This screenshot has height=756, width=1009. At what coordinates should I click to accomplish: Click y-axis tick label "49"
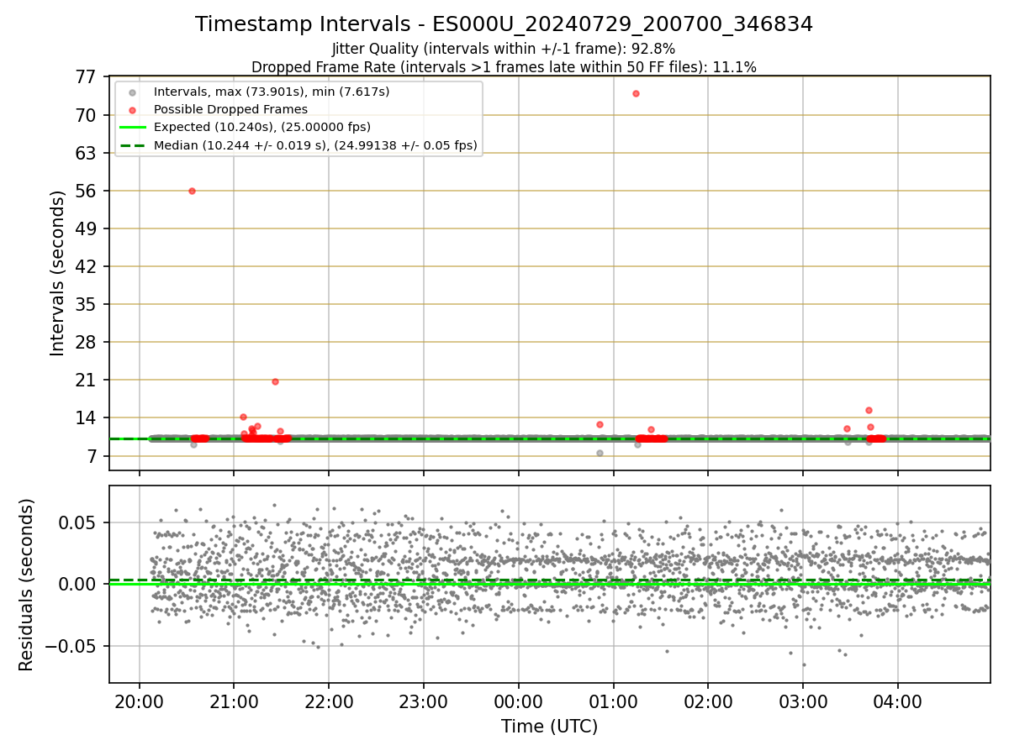pos(86,228)
